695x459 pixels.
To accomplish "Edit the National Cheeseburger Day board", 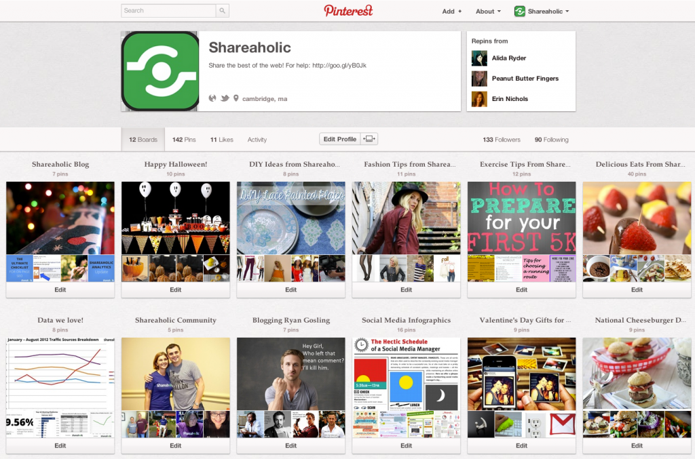I will [637, 445].
